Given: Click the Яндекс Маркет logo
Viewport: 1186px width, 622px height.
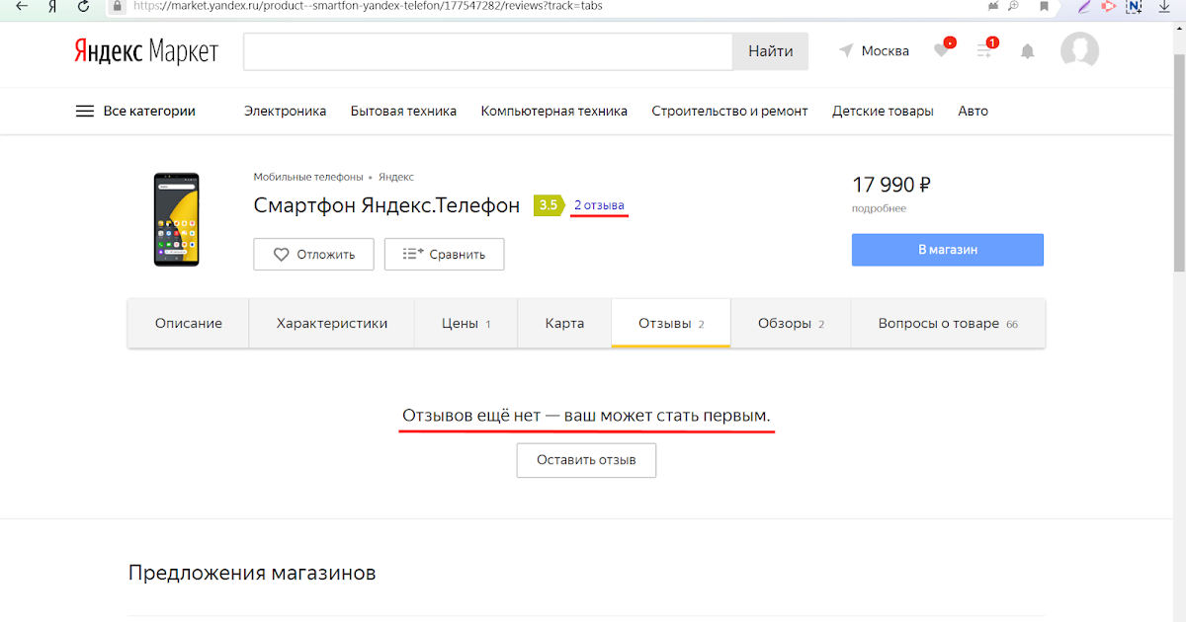Looking at the screenshot, I should coord(145,51).
